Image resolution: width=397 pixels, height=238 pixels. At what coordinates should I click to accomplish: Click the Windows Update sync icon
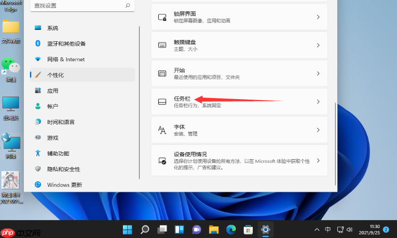[38, 185]
